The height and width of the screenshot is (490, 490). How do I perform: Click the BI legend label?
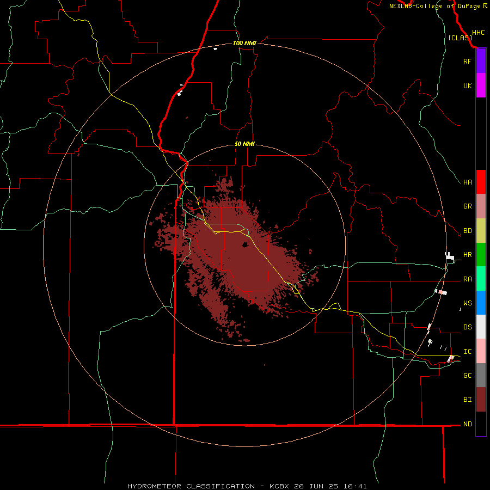(467, 400)
